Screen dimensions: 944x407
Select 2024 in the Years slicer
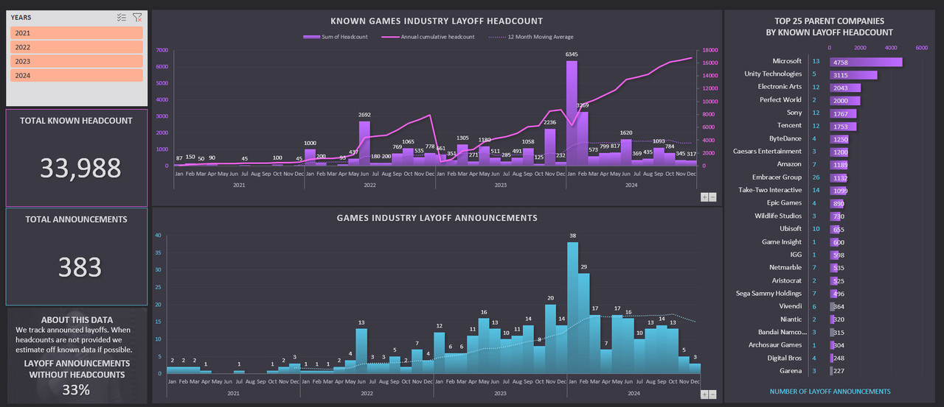[76, 75]
